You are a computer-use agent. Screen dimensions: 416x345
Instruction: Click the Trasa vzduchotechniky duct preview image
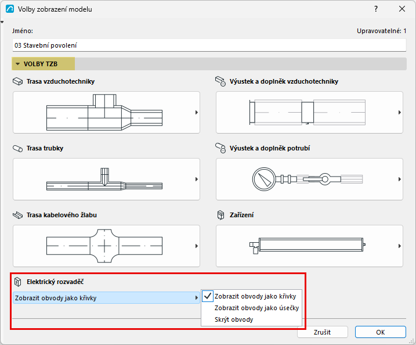104,112
